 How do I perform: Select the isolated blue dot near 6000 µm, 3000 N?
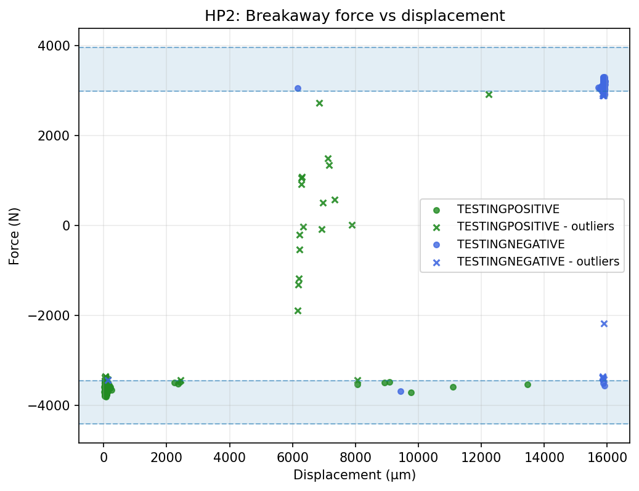[298, 88]
